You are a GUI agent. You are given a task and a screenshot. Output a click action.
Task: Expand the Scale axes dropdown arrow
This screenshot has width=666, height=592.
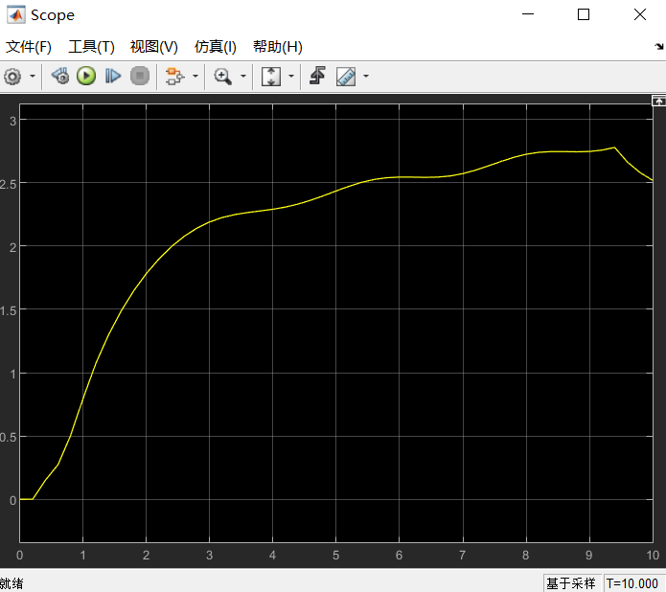click(x=291, y=77)
